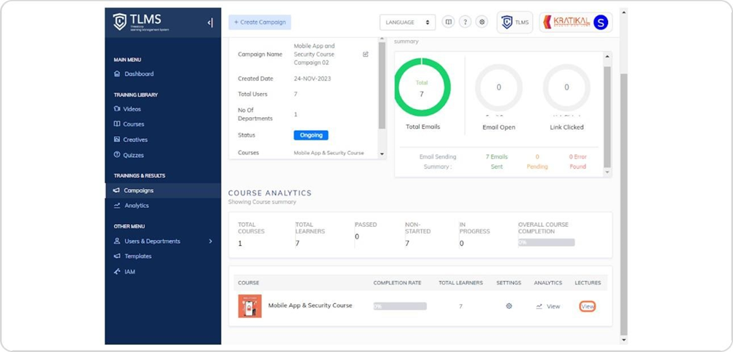This screenshot has height=352, width=733.
Task: Click the Courses book icon
Action: tap(117, 124)
